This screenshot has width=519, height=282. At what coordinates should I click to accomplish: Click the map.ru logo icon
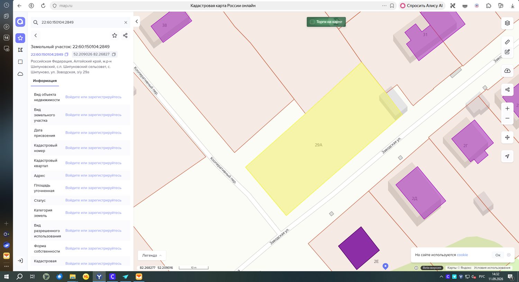20,22
